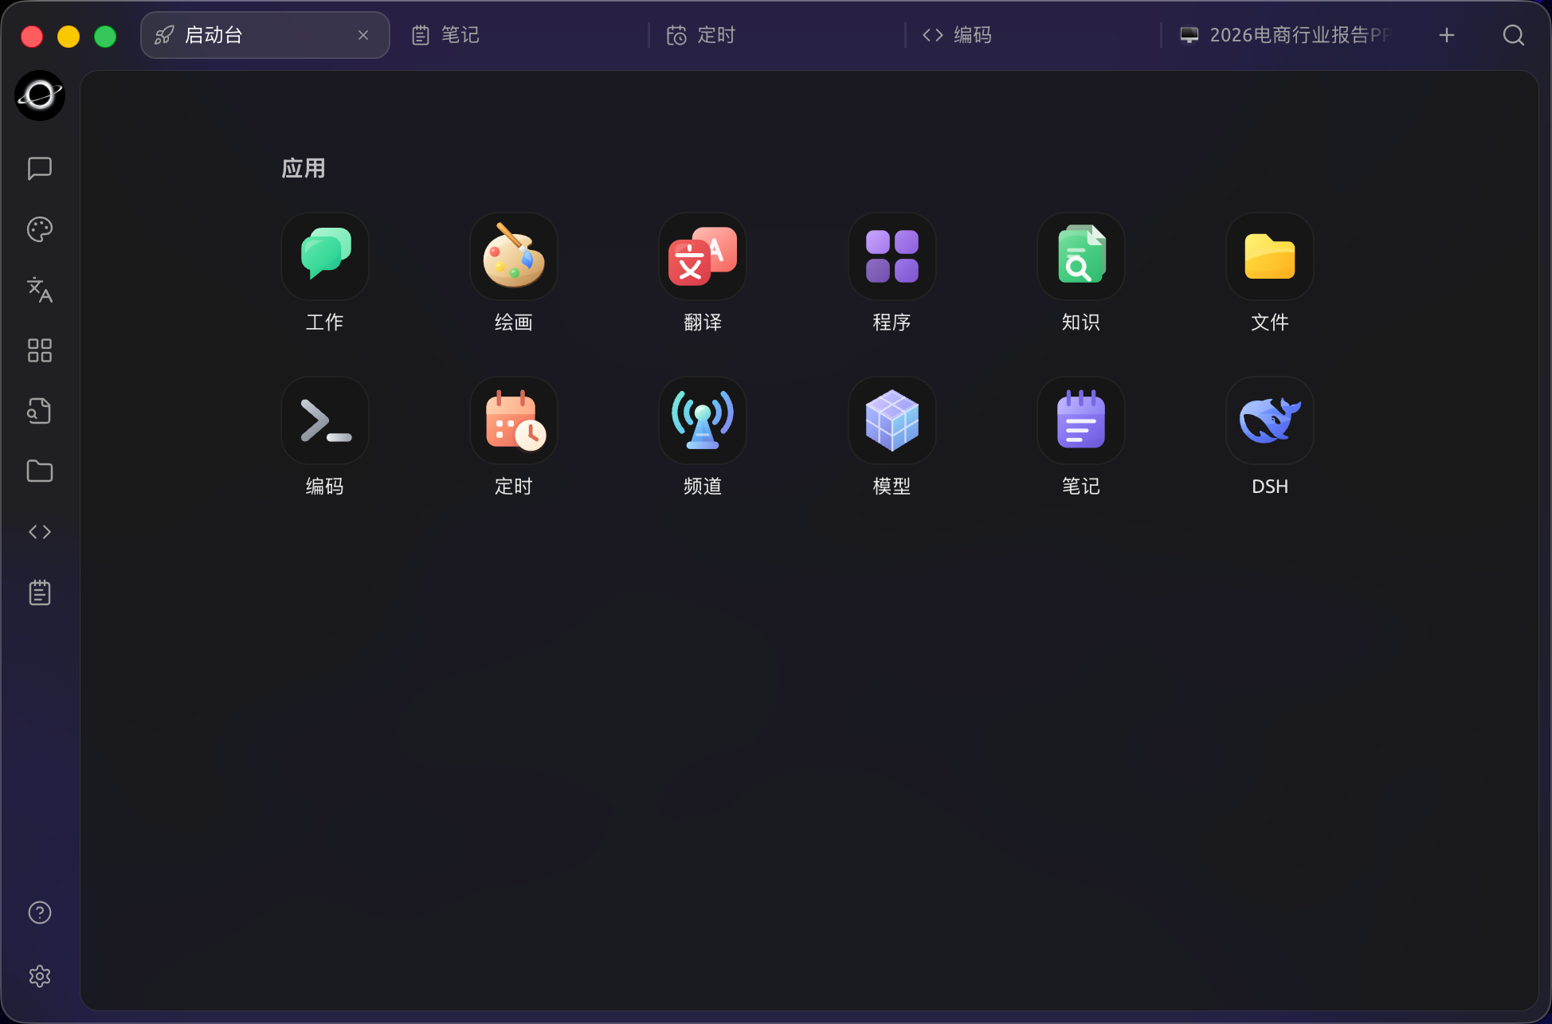Click the planet logo avatar in sidebar

40,96
